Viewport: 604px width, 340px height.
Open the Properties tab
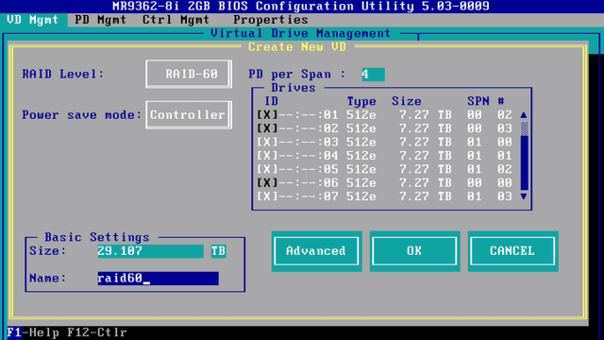pyautogui.click(x=271, y=20)
